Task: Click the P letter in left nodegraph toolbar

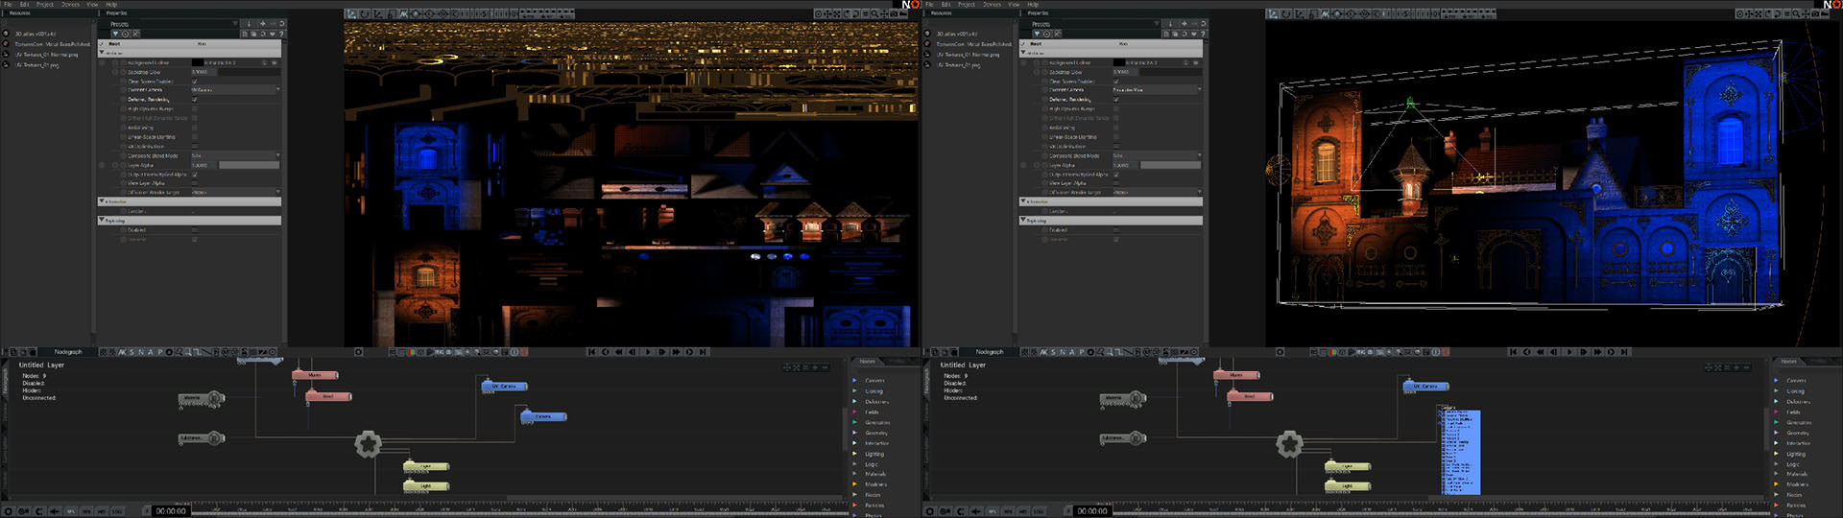Action: point(159,352)
